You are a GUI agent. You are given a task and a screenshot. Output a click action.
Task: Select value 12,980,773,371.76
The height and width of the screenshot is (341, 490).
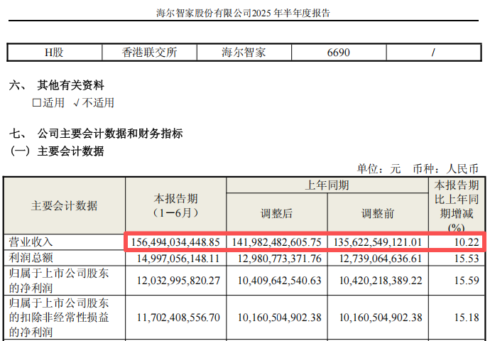click(x=279, y=259)
